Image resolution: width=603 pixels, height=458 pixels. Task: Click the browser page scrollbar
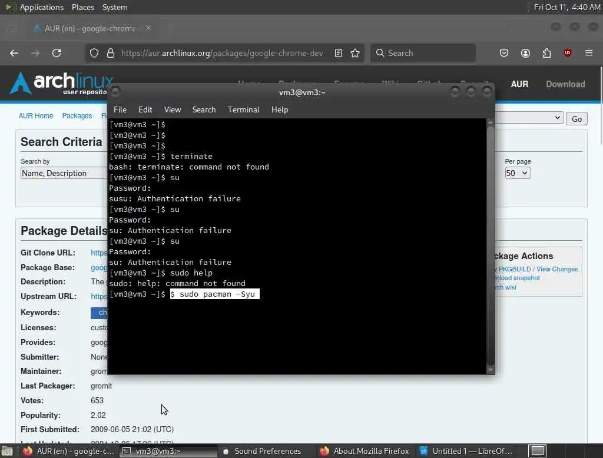tap(600, 106)
